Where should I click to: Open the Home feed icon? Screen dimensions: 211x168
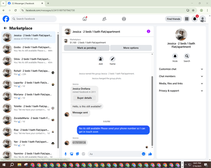[84, 19]
